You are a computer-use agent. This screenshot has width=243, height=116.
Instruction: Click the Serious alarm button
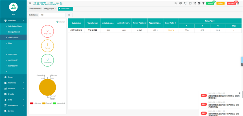pos(220,3)
